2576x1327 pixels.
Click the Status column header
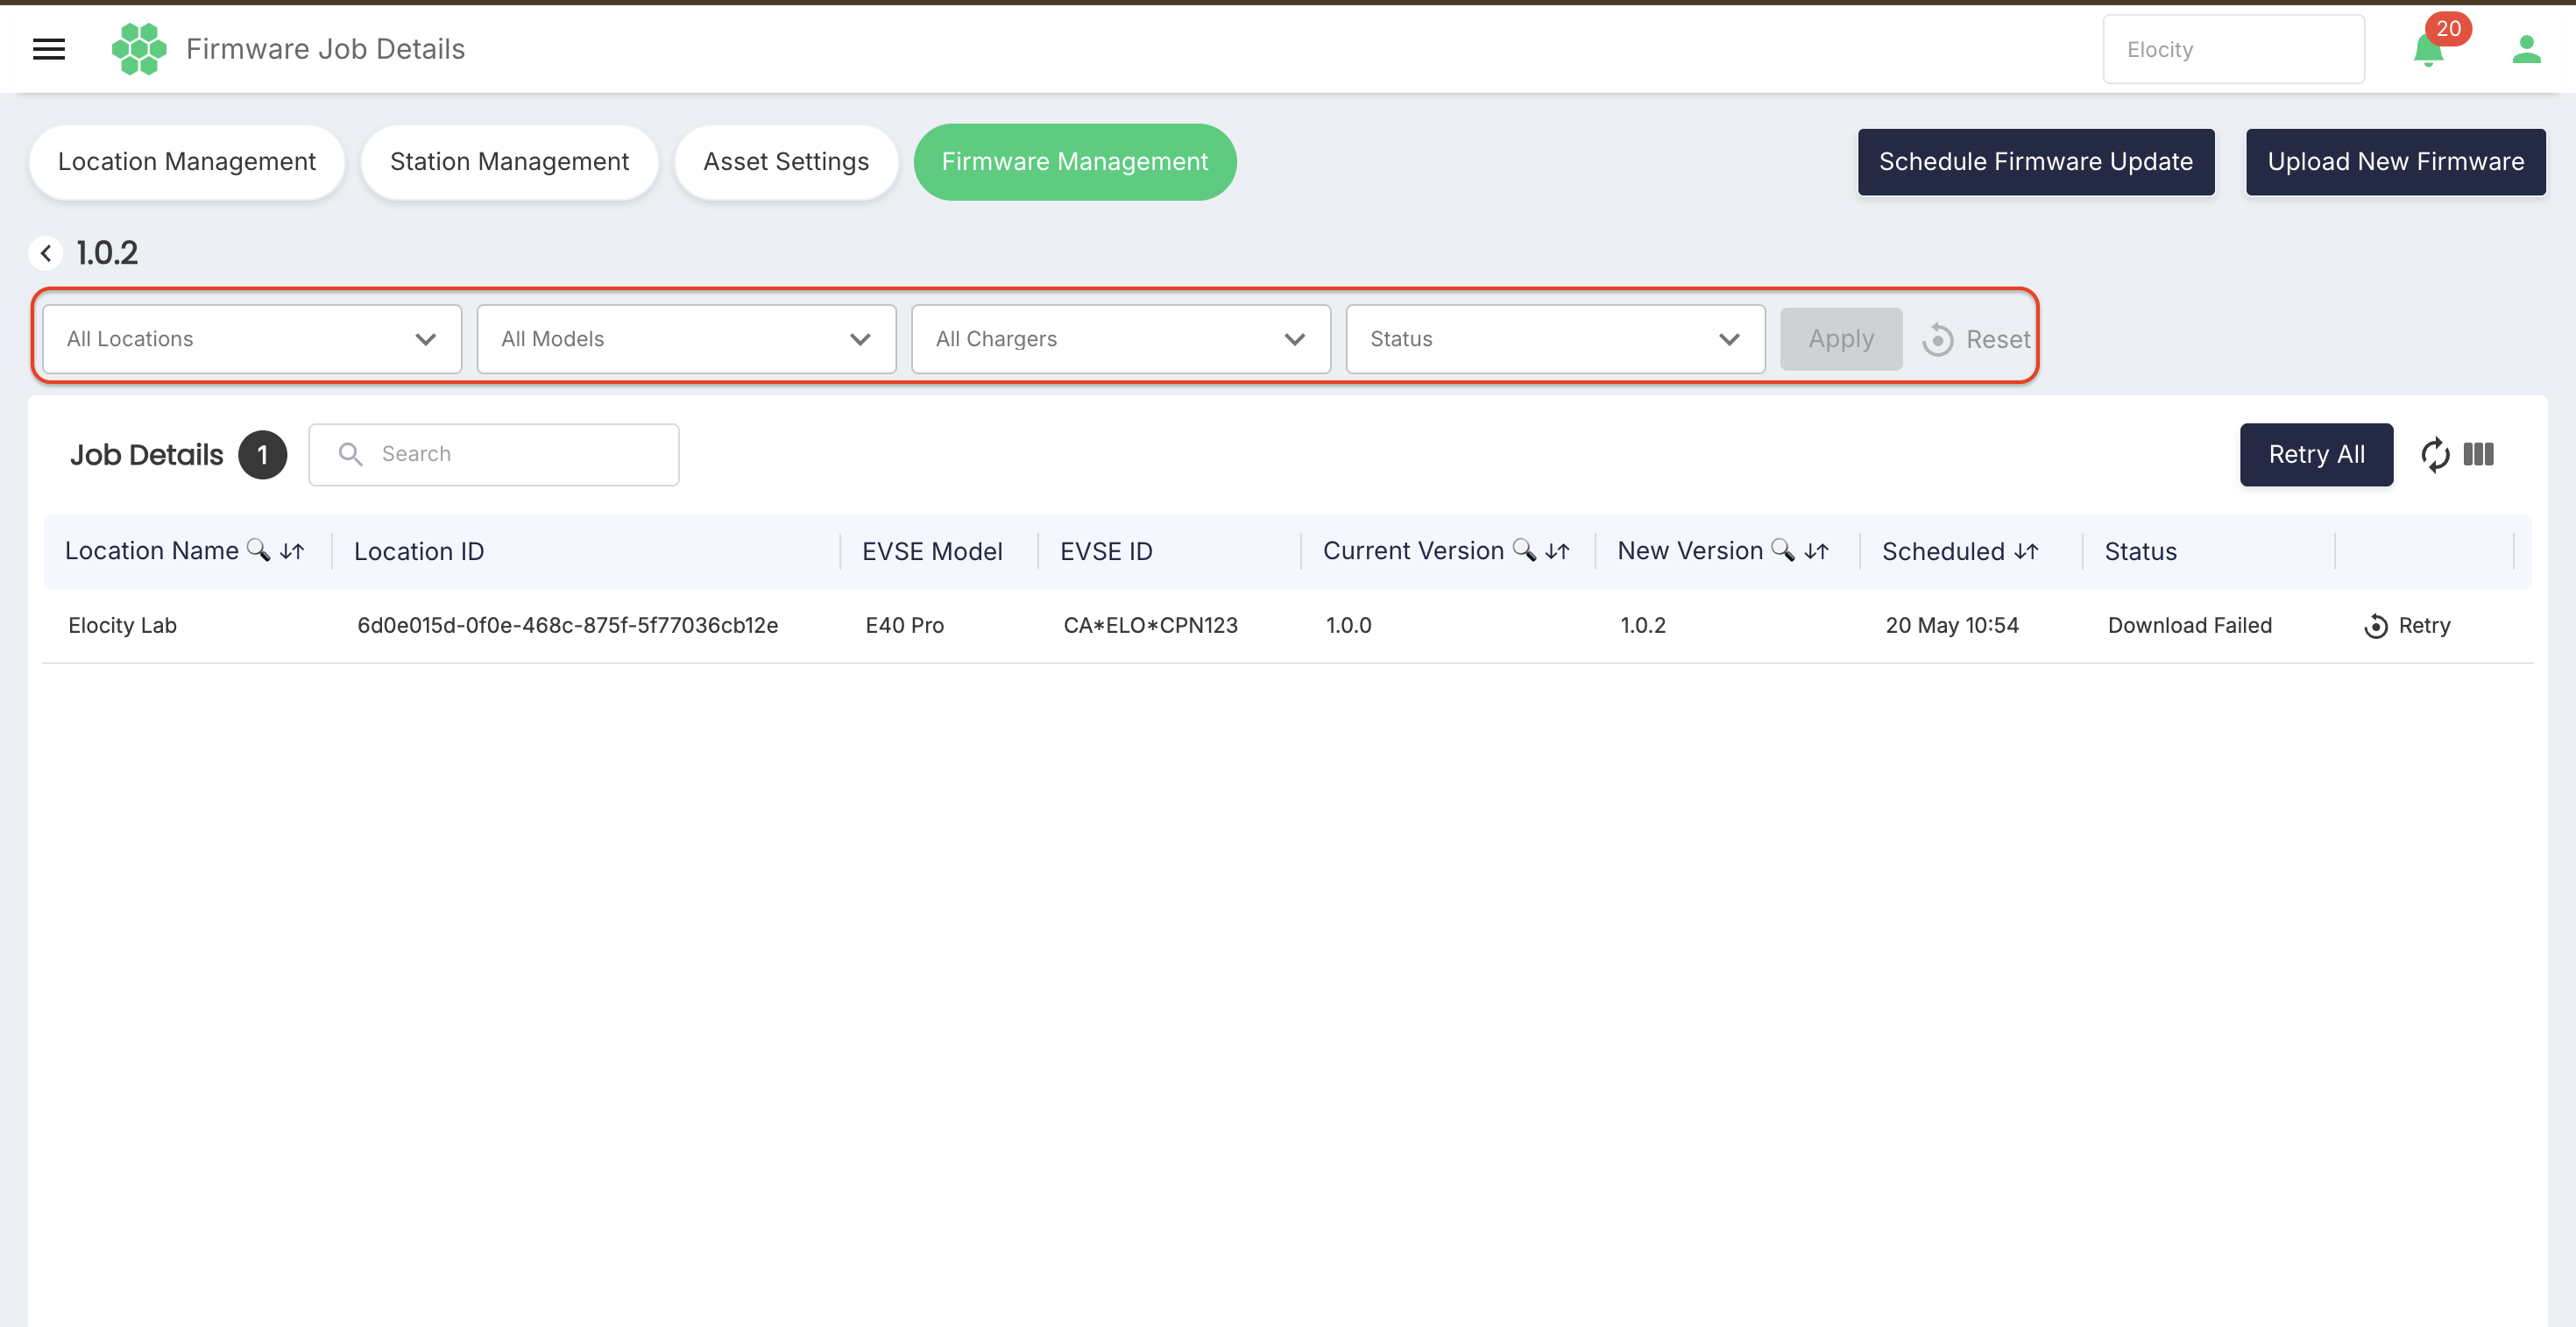(2140, 551)
